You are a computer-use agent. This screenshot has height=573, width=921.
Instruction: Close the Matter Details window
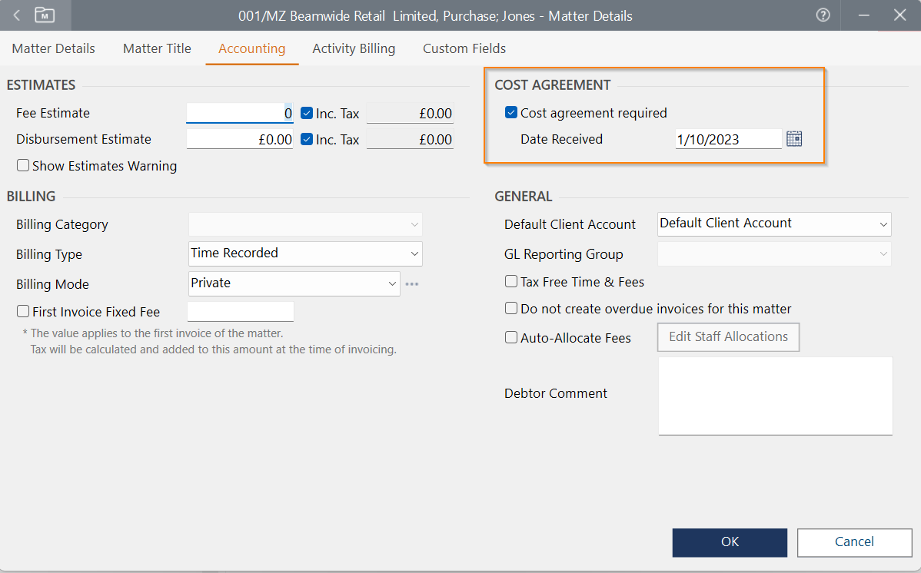pos(899,15)
